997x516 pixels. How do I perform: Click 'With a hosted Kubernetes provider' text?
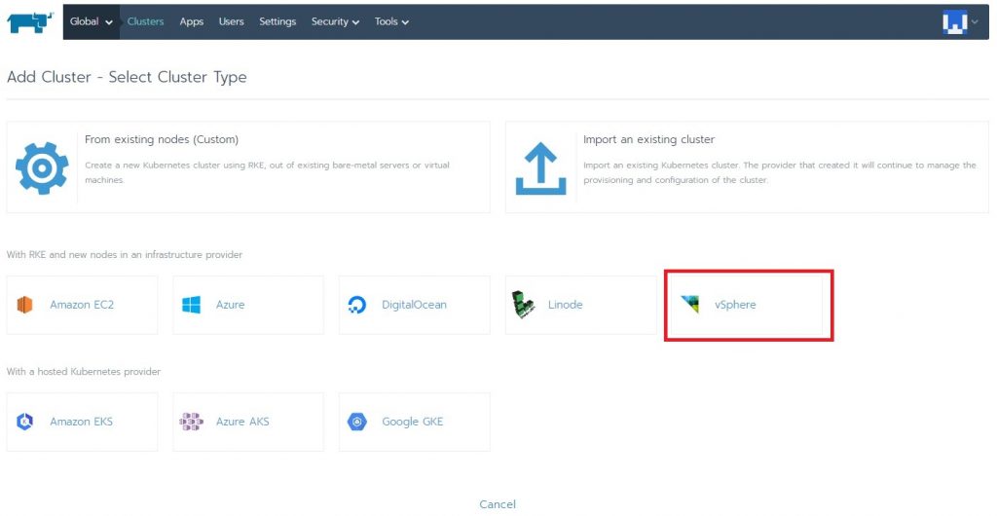84,371
